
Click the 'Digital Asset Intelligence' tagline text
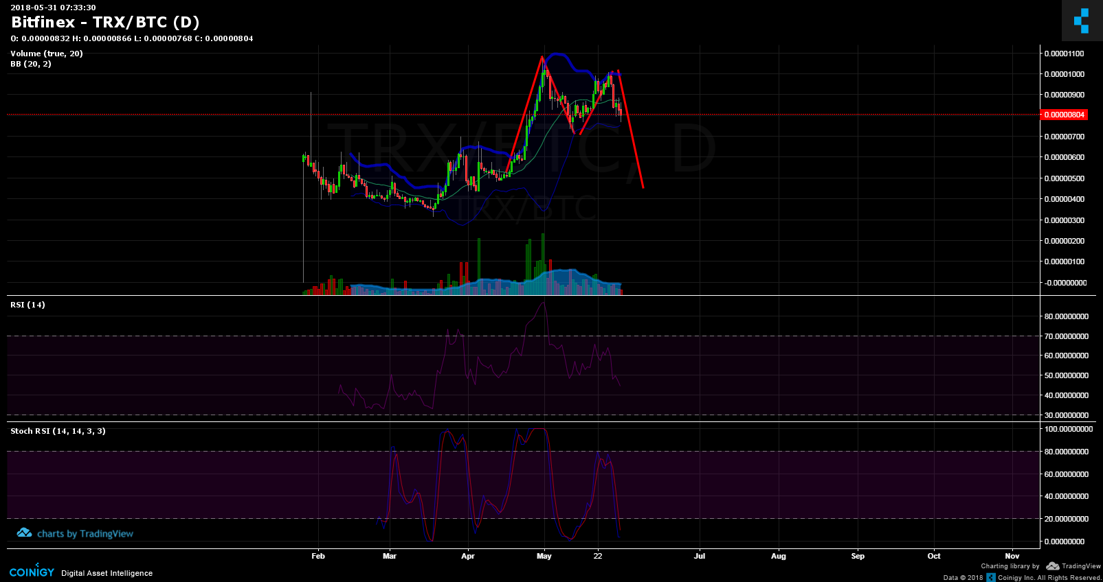(x=107, y=573)
